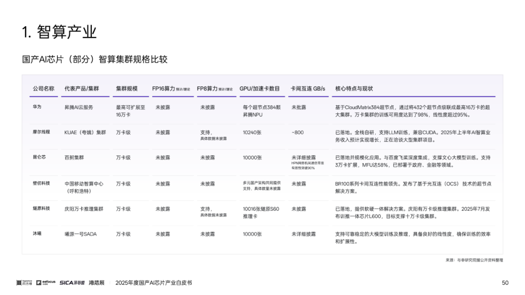
Task: Select the company name '摩尔线程'
Action: (x=41, y=132)
